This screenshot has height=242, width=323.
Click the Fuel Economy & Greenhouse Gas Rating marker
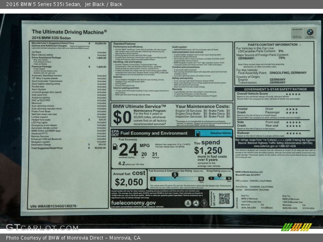click(x=175, y=175)
